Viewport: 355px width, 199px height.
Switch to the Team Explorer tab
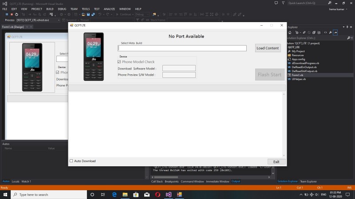coord(308,181)
